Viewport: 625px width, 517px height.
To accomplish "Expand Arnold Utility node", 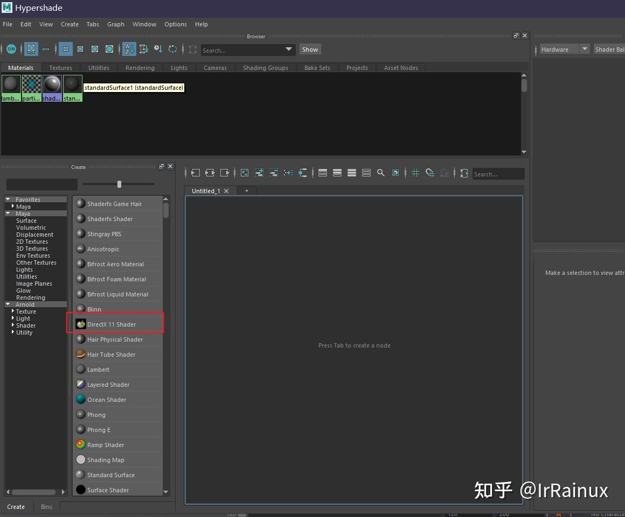I will click(x=13, y=332).
